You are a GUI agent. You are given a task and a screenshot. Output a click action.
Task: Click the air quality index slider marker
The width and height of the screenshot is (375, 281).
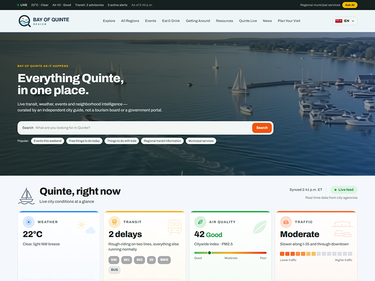click(209, 253)
